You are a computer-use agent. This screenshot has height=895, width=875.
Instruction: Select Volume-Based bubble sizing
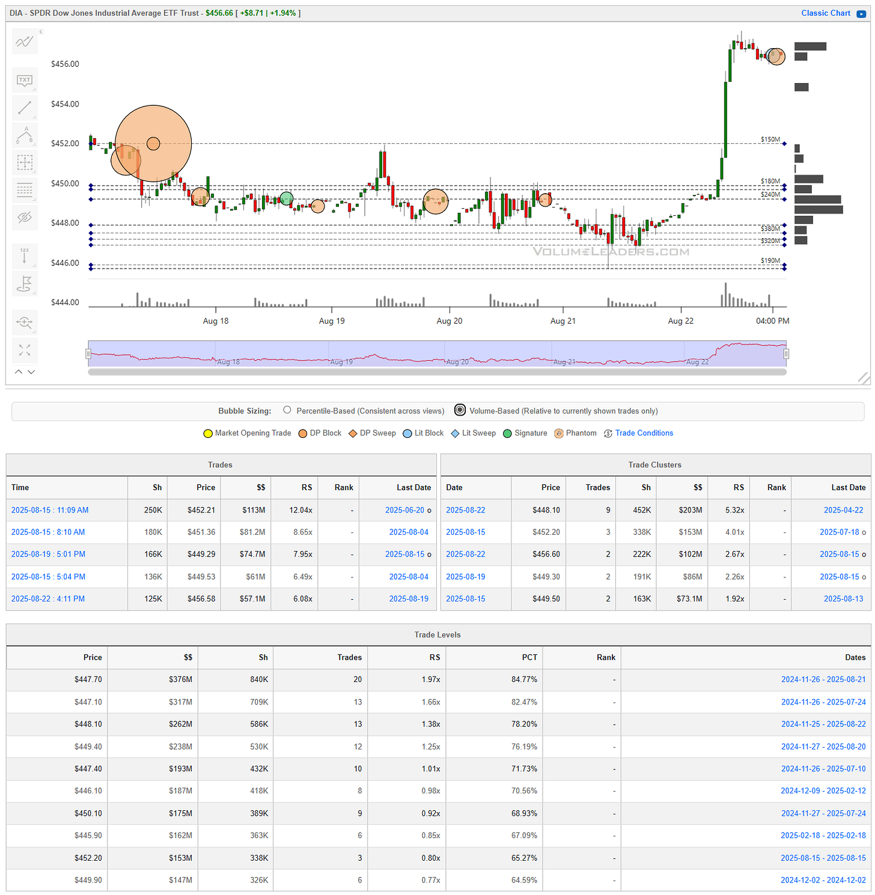coord(460,410)
